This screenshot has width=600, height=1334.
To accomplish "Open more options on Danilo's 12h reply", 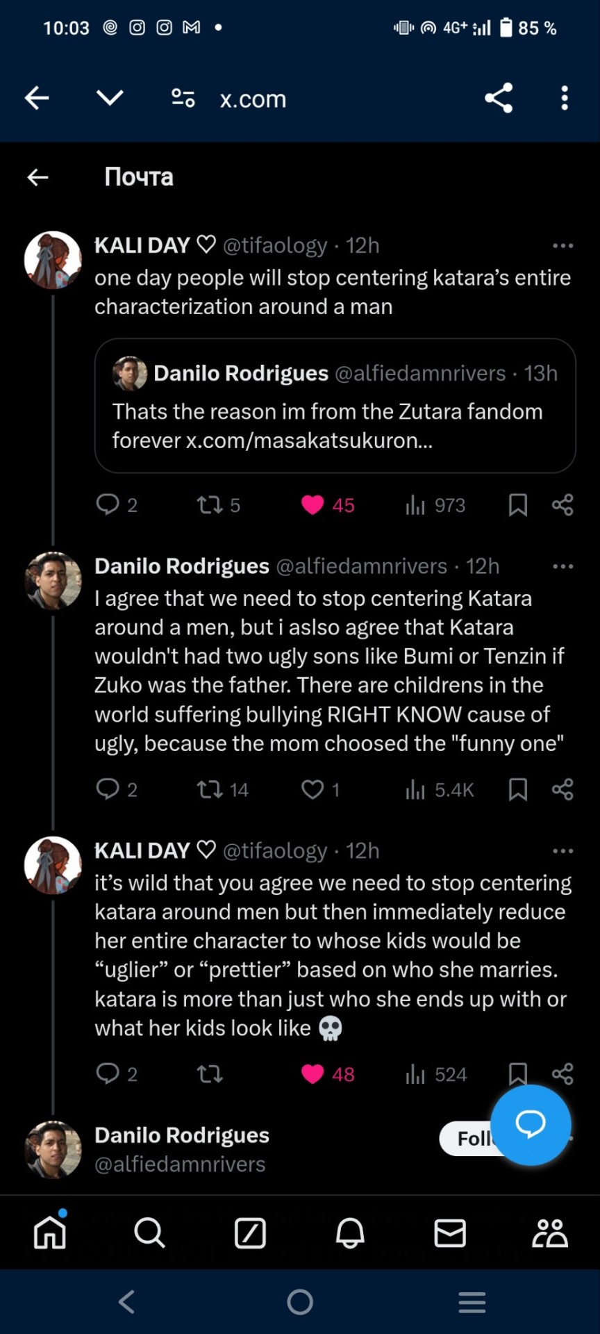I will click(562, 566).
